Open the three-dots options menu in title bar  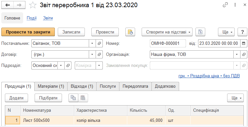[235, 5]
